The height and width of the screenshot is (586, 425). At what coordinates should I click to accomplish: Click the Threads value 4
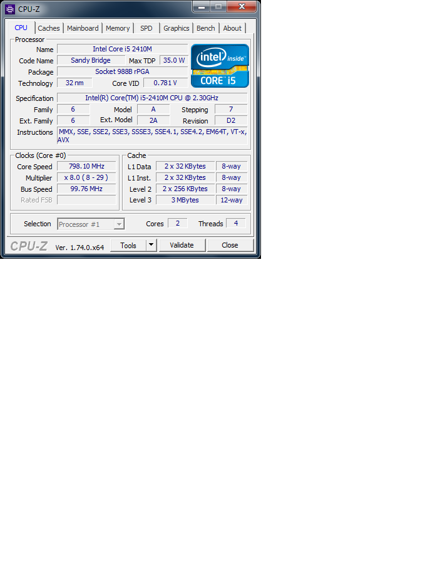coord(236,223)
